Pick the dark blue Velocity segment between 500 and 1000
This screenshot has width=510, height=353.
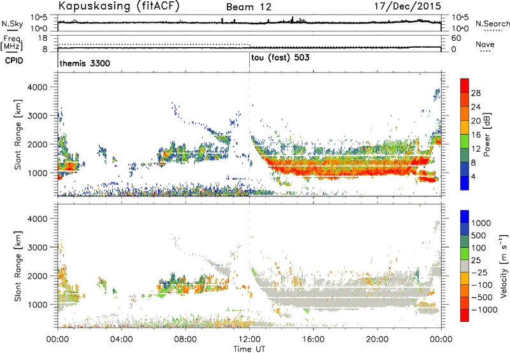pos(465,229)
